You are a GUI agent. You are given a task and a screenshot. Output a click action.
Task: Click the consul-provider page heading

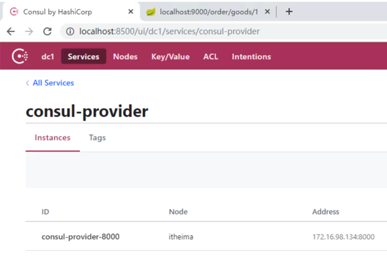87,112
